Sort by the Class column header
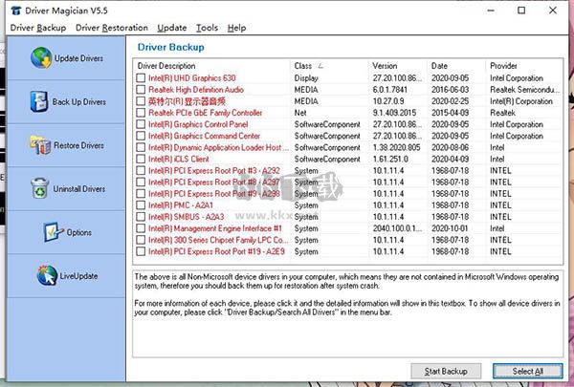Image resolution: width=574 pixels, height=387 pixels. click(x=329, y=65)
